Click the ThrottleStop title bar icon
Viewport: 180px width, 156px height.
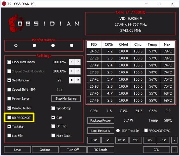point(4,4)
